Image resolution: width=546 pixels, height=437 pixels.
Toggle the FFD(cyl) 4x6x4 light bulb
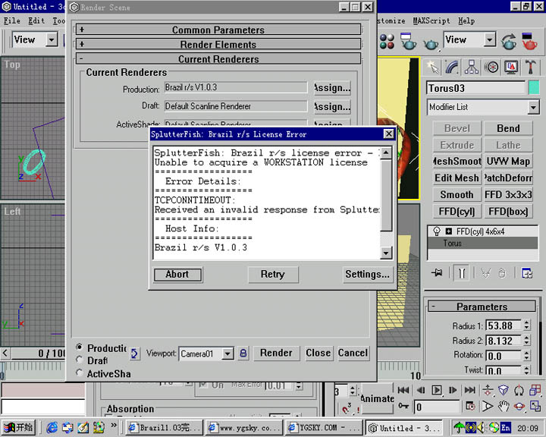(436, 231)
